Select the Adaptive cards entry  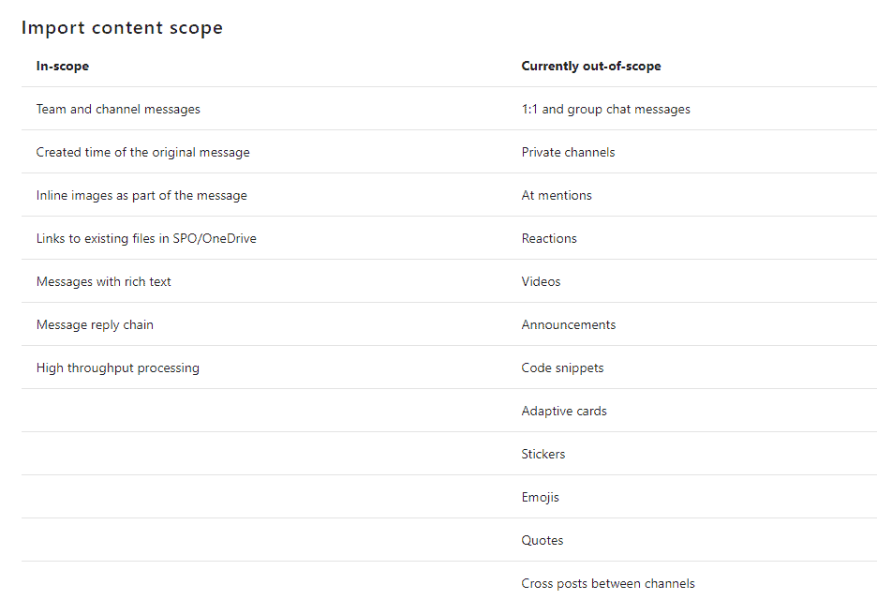(564, 411)
